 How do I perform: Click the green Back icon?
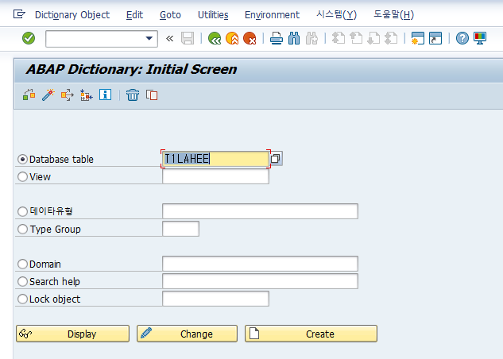(x=215, y=38)
